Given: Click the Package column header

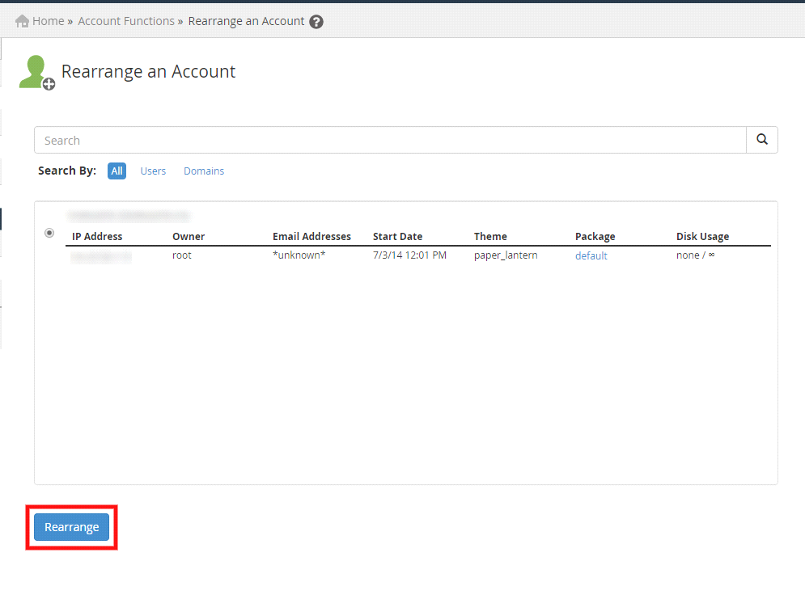Looking at the screenshot, I should 595,236.
